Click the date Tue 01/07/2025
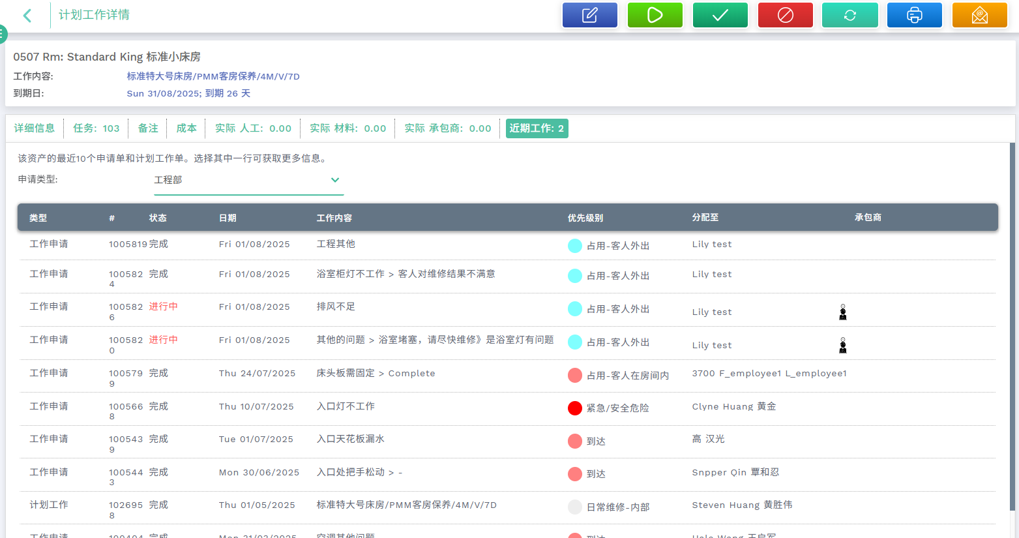 (x=256, y=440)
